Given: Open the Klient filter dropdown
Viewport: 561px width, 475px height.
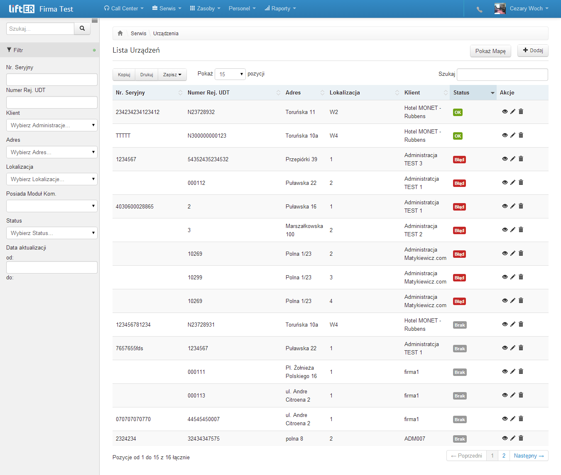Looking at the screenshot, I should (x=52, y=125).
